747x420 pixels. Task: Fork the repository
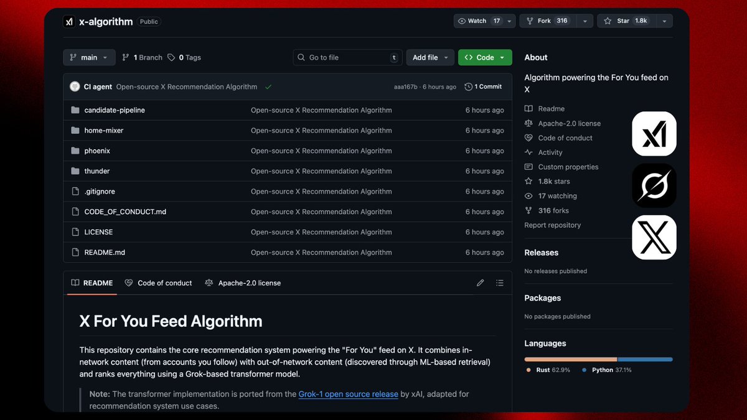point(548,21)
